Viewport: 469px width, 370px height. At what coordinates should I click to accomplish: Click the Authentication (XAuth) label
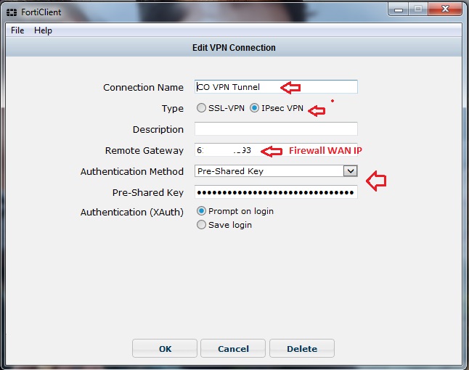(x=132, y=212)
